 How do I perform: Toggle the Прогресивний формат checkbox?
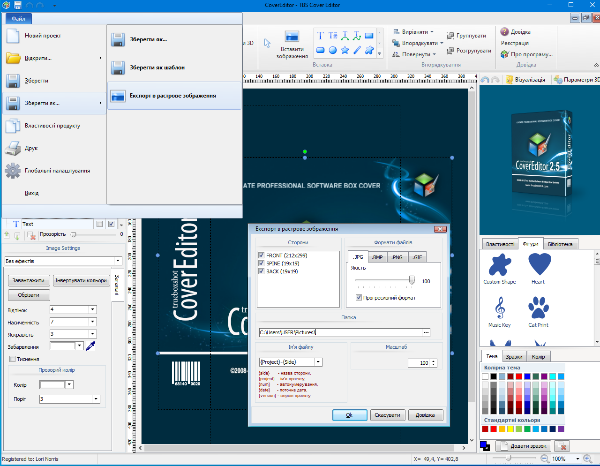[359, 298]
